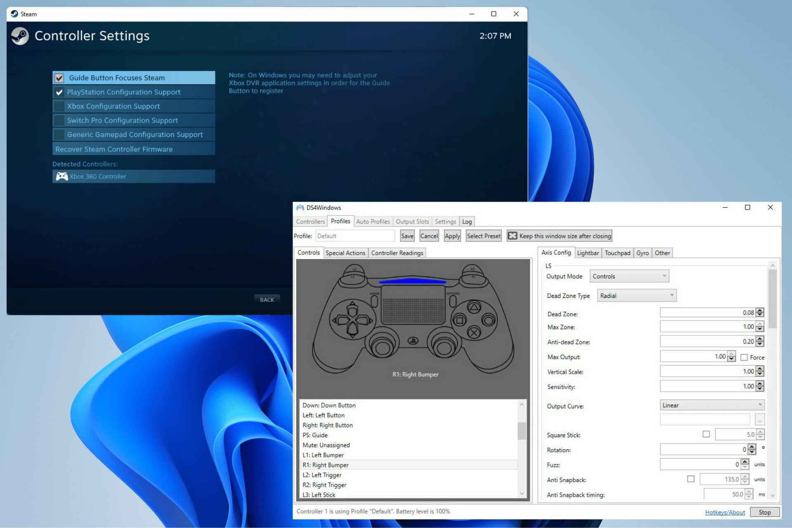This screenshot has width=792, height=528.
Task: Increase Rotation value with the up arrow
Action: [752, 447]
